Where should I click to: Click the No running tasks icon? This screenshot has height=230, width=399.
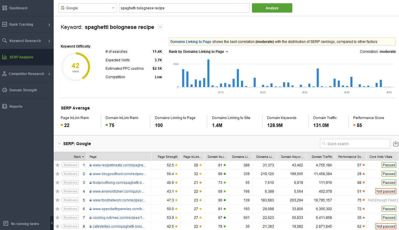[x=6, y=224]
